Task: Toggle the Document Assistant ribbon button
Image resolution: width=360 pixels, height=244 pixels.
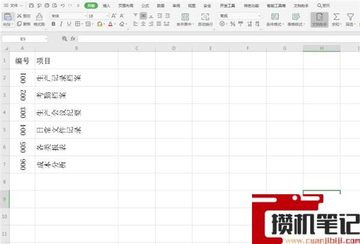Action: tap(319, 20)
